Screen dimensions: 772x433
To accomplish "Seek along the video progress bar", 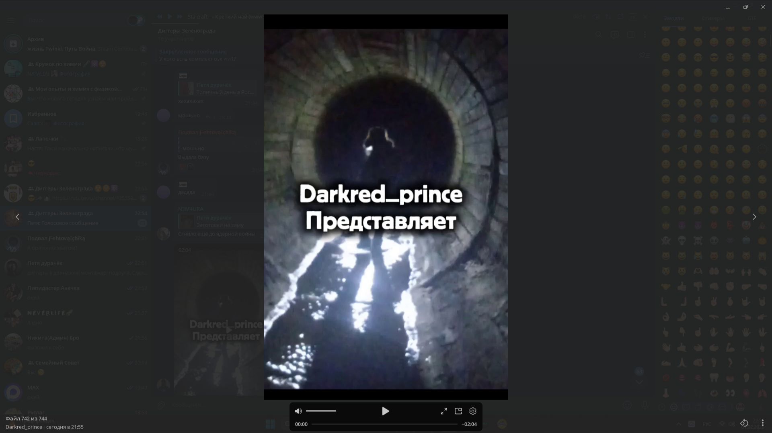I will tap(384, 424).
